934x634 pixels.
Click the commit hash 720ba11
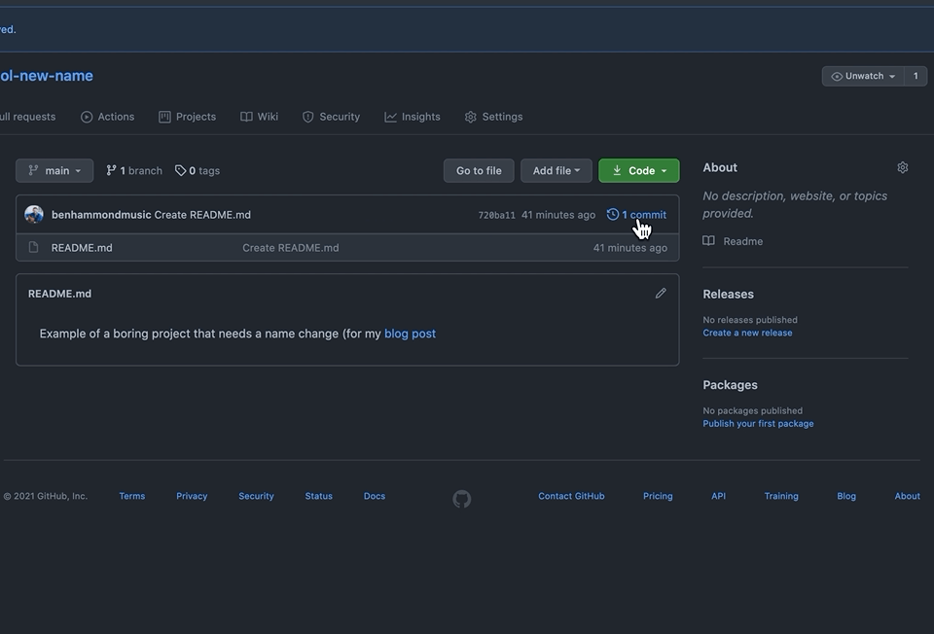(x=497, y=216)
